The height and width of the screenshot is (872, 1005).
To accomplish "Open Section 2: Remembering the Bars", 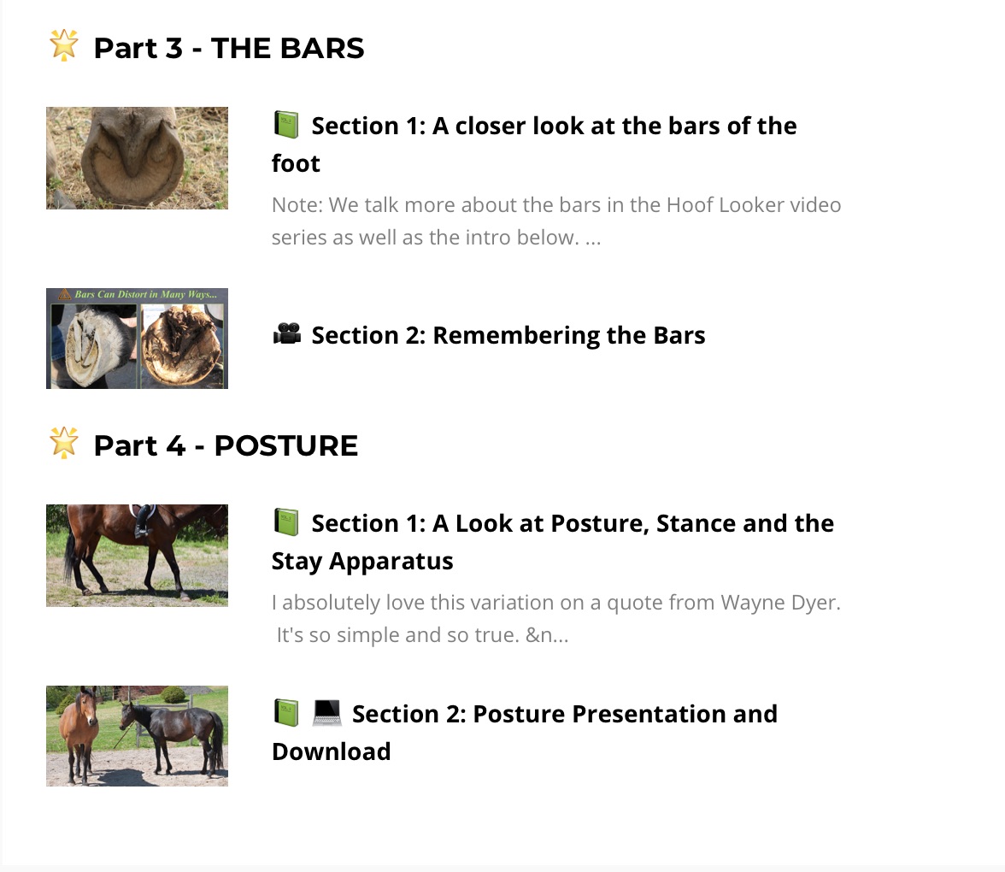I will tap(508, 335).
